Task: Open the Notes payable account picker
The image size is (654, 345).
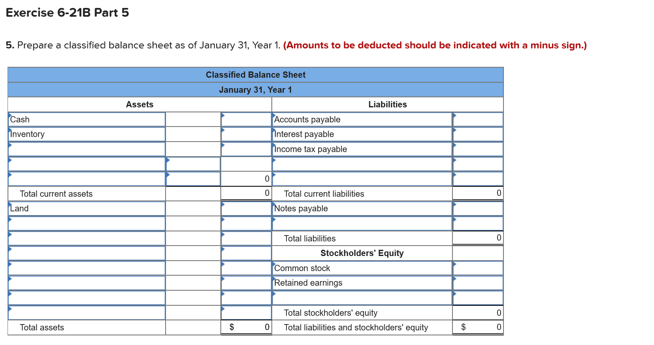Action: pyautogui.click(x=362, y=208)
